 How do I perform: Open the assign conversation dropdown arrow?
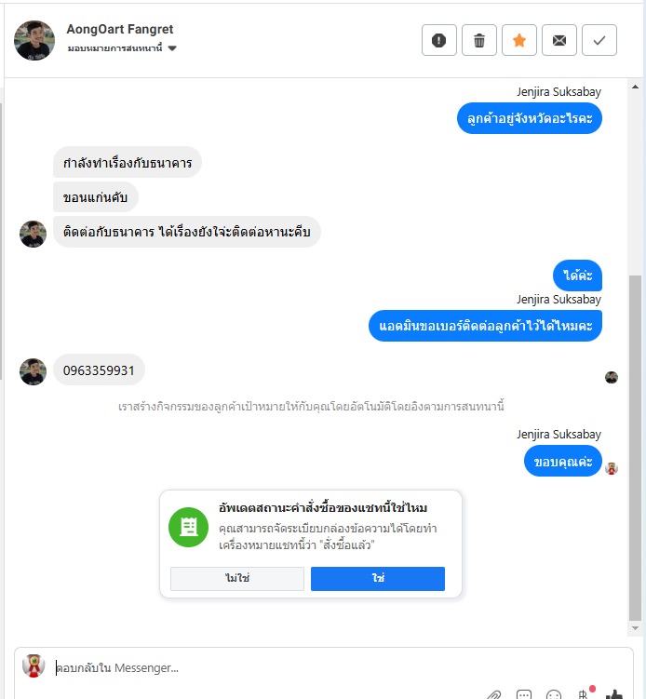click(x=172, y=48)
